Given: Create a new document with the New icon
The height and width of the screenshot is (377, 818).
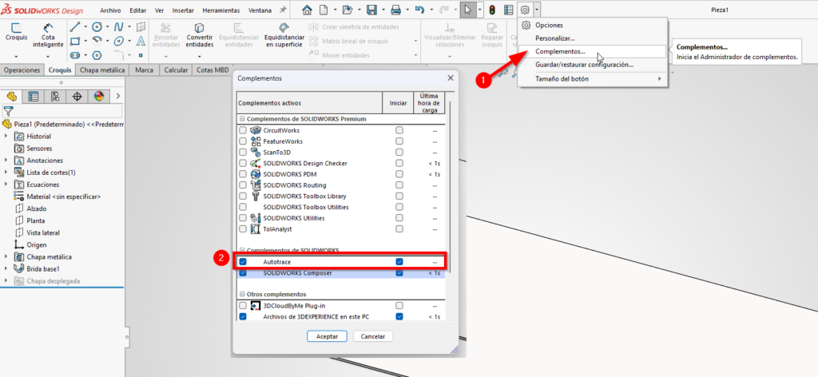Looking at the screenshot, I should click(324, 10).
